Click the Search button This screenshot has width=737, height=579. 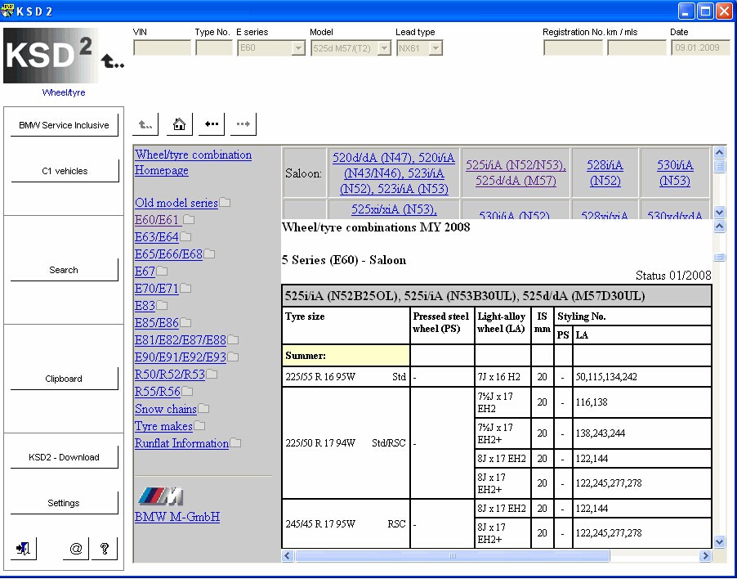64,270
